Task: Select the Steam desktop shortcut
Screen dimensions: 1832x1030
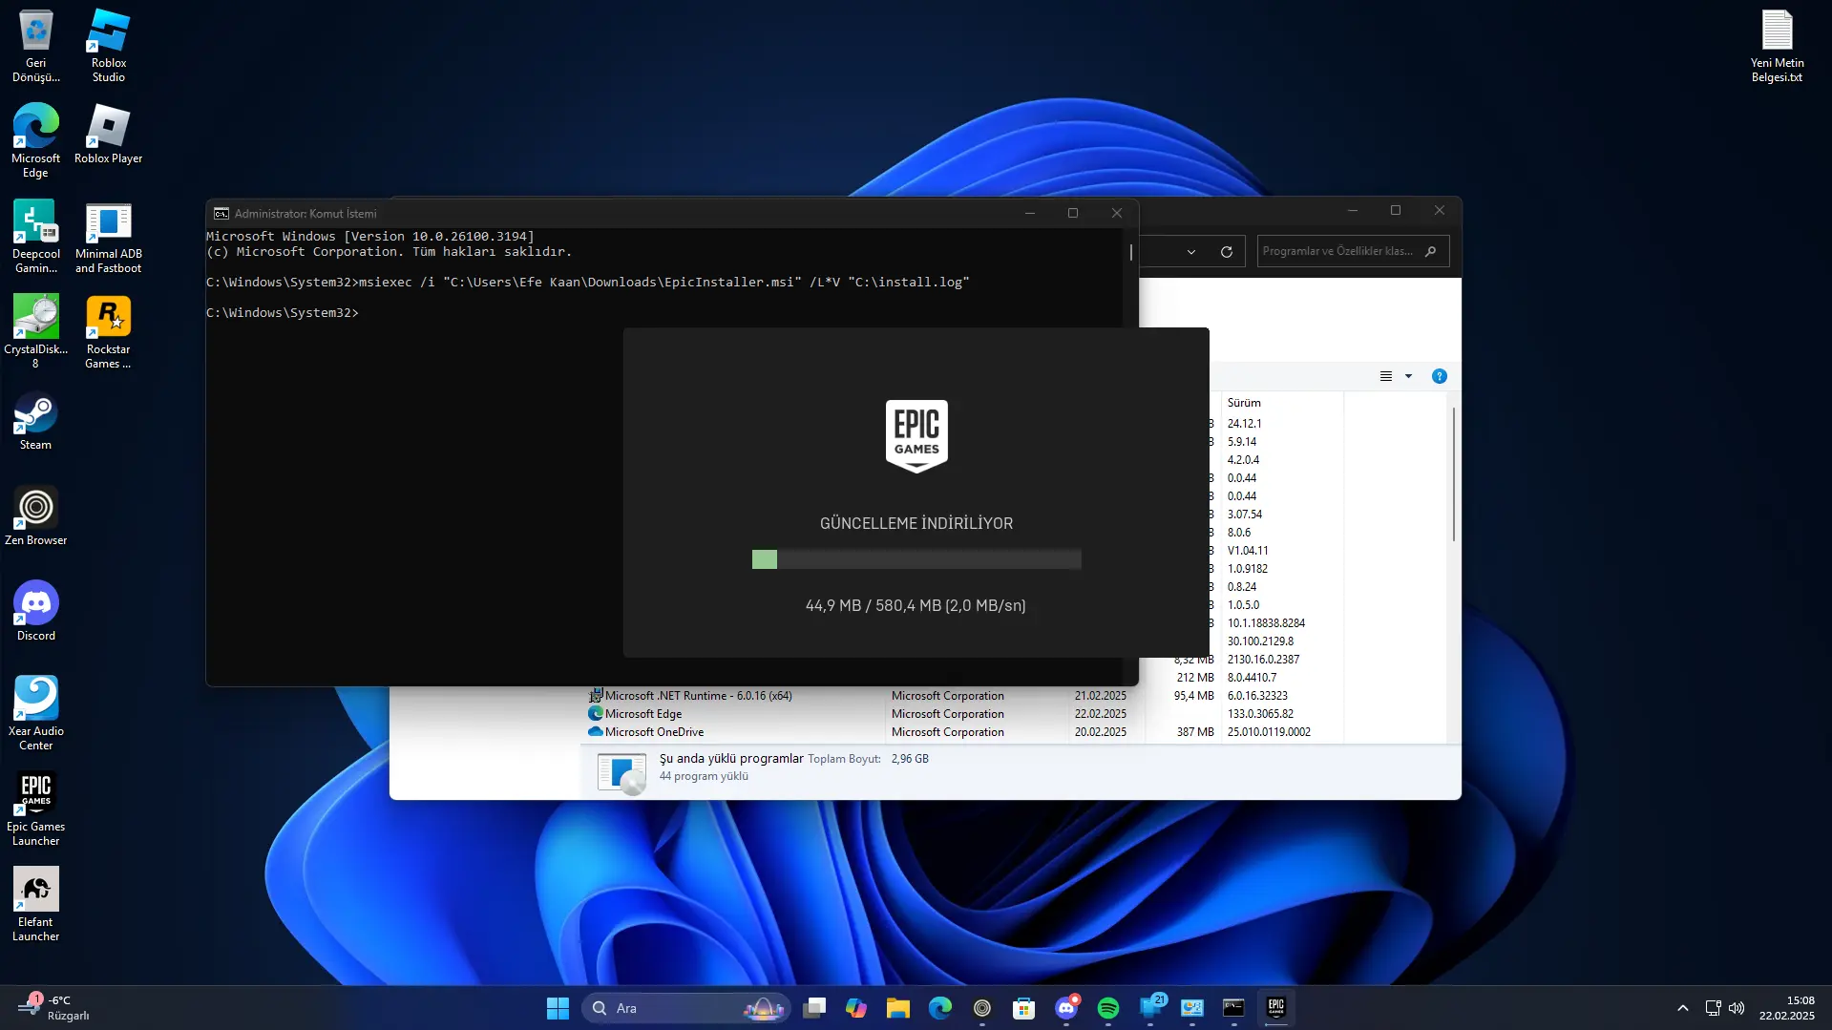Action: (35, 420)
